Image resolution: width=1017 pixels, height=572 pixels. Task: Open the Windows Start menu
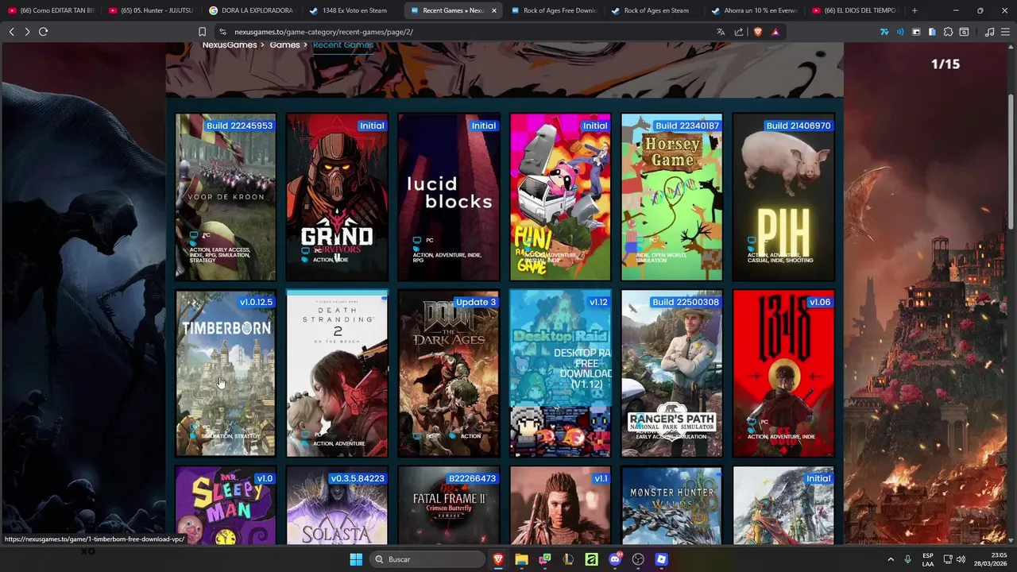coord(356,559)
